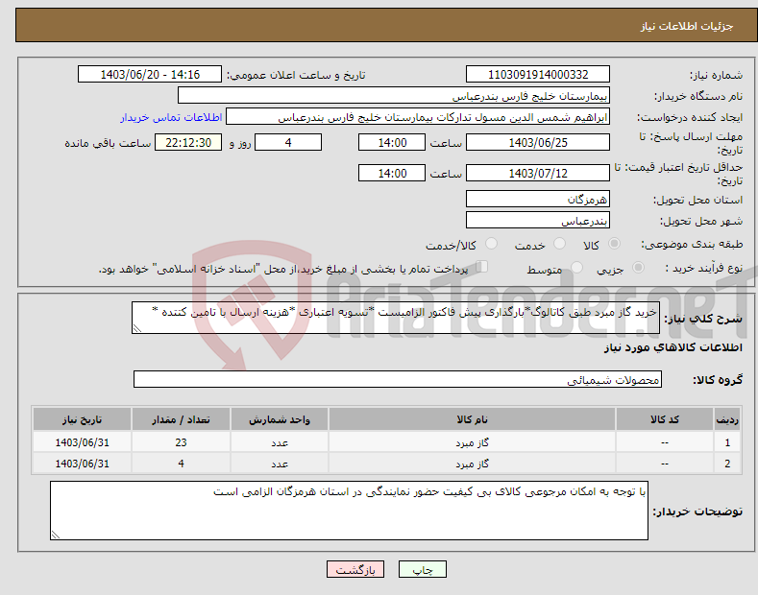
Task: Click the response deadline time field 14:00
Action: tap(392, 142)
